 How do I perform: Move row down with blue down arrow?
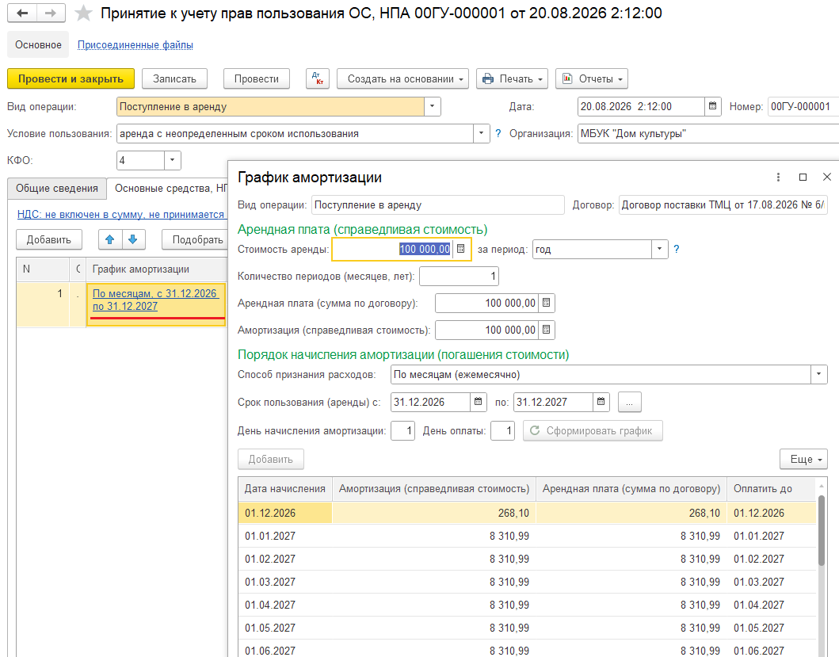133,239
